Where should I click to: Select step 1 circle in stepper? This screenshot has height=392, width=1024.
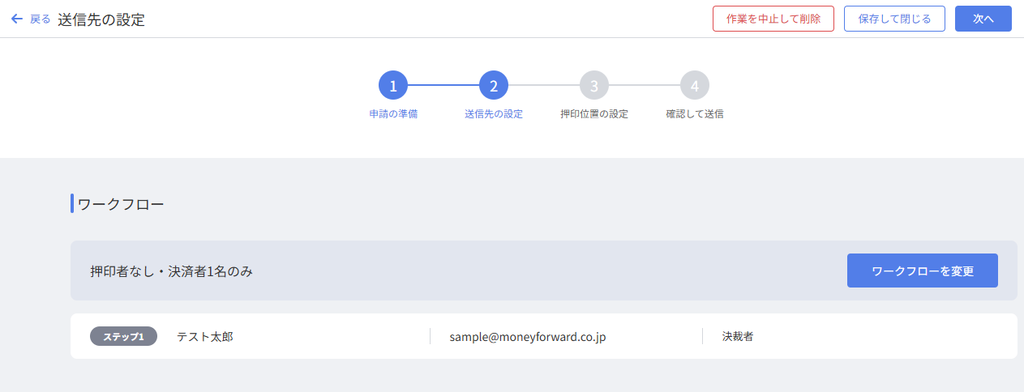(x=393, y=86)
